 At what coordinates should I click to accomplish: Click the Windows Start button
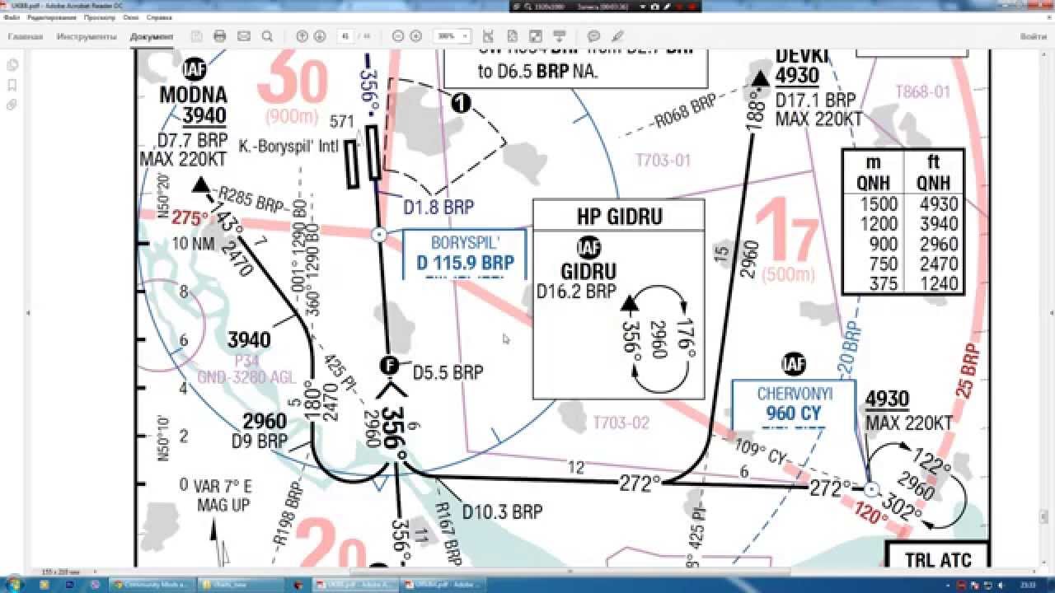(14, 584)
